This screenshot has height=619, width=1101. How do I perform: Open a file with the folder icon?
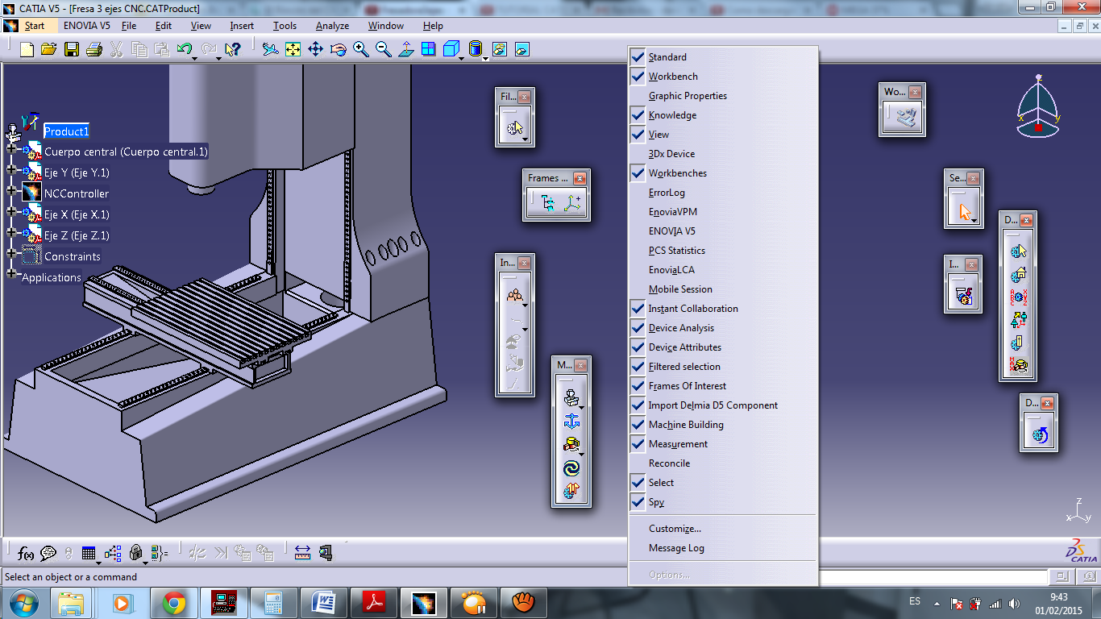pyautogui.click(x=49, y=49)
